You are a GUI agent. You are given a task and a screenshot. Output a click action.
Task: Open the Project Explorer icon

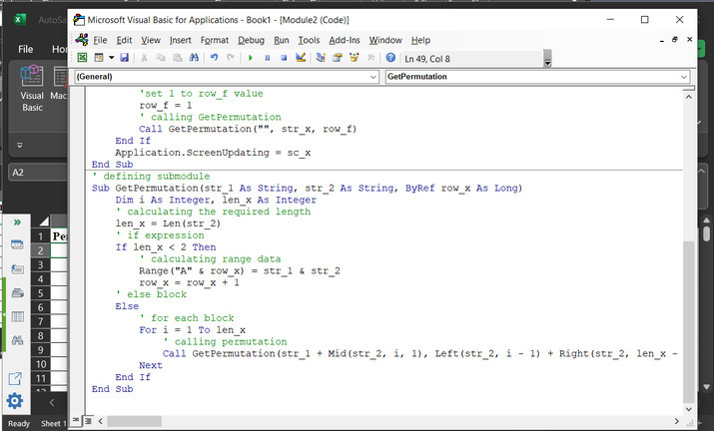tap(321, 58)
